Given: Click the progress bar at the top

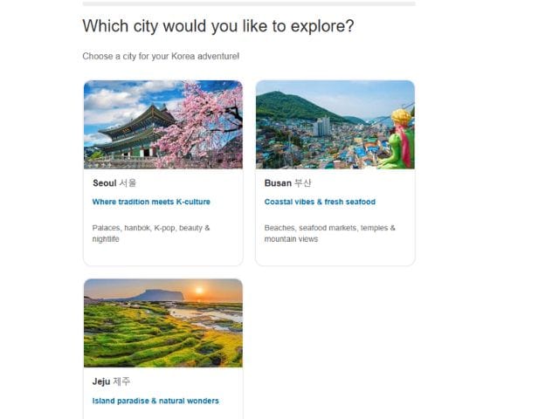Looking at the screenshot, I should (249, 3).
